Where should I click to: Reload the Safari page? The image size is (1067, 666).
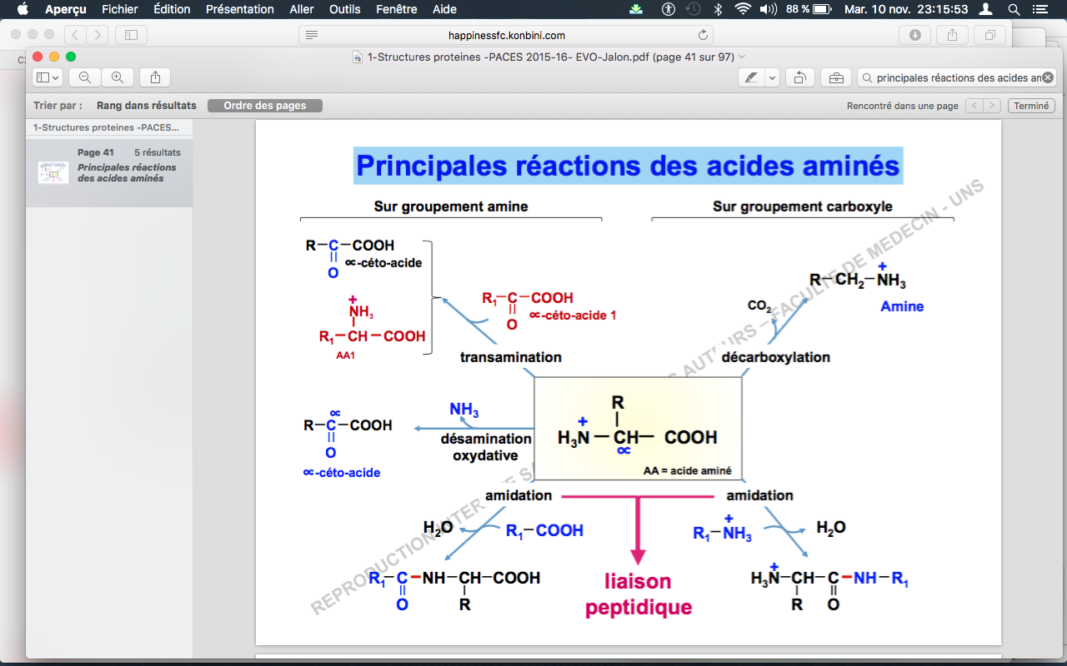tap(703, 35)
